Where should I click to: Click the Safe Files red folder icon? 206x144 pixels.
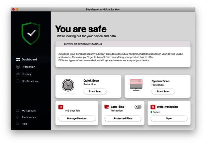pos(107,107)
